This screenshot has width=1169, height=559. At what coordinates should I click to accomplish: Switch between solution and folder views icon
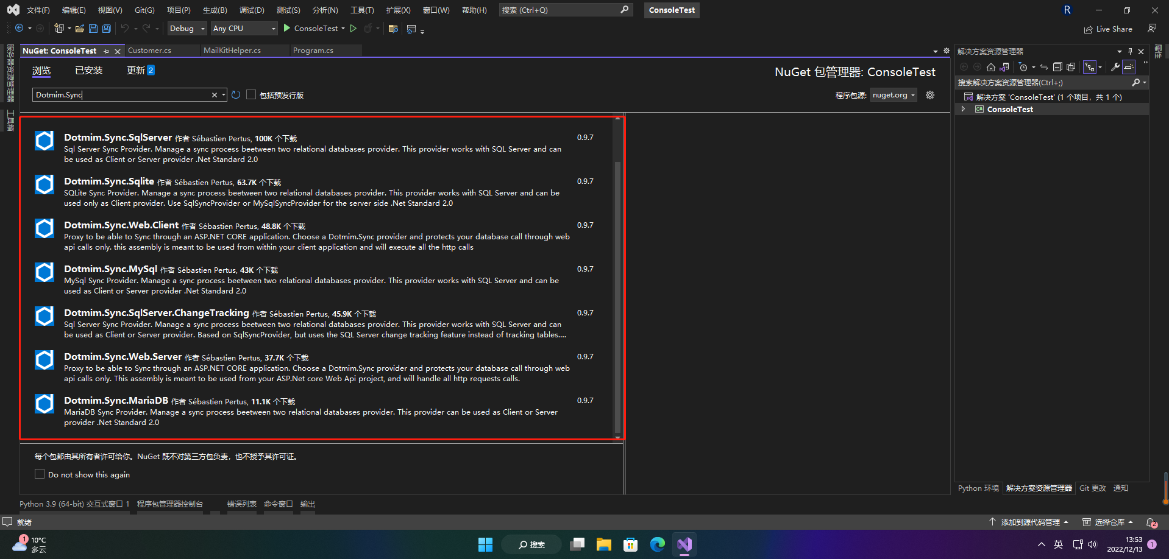click(1004, 67)
